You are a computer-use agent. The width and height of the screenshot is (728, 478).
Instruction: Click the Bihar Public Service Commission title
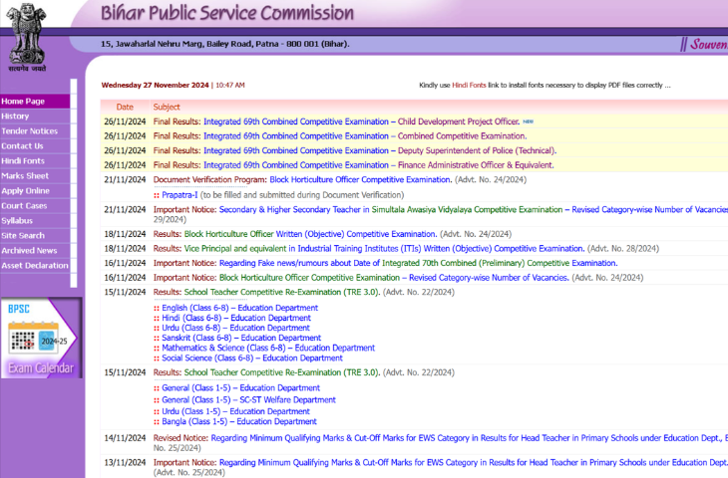coord(227,13)
